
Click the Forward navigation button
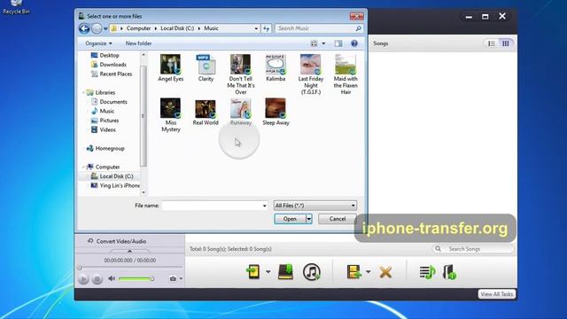97,28
